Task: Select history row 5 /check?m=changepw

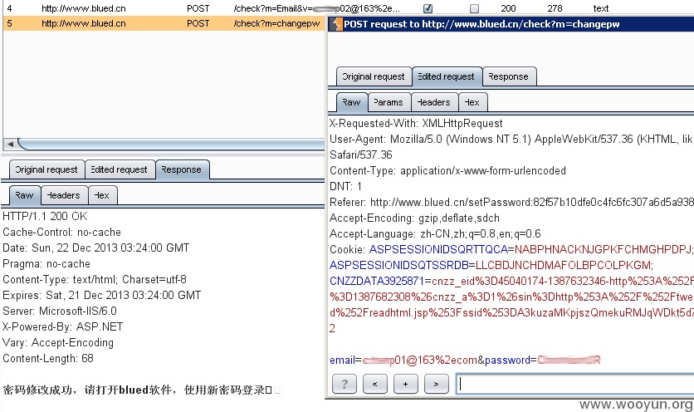Action: tap(164, 23)
